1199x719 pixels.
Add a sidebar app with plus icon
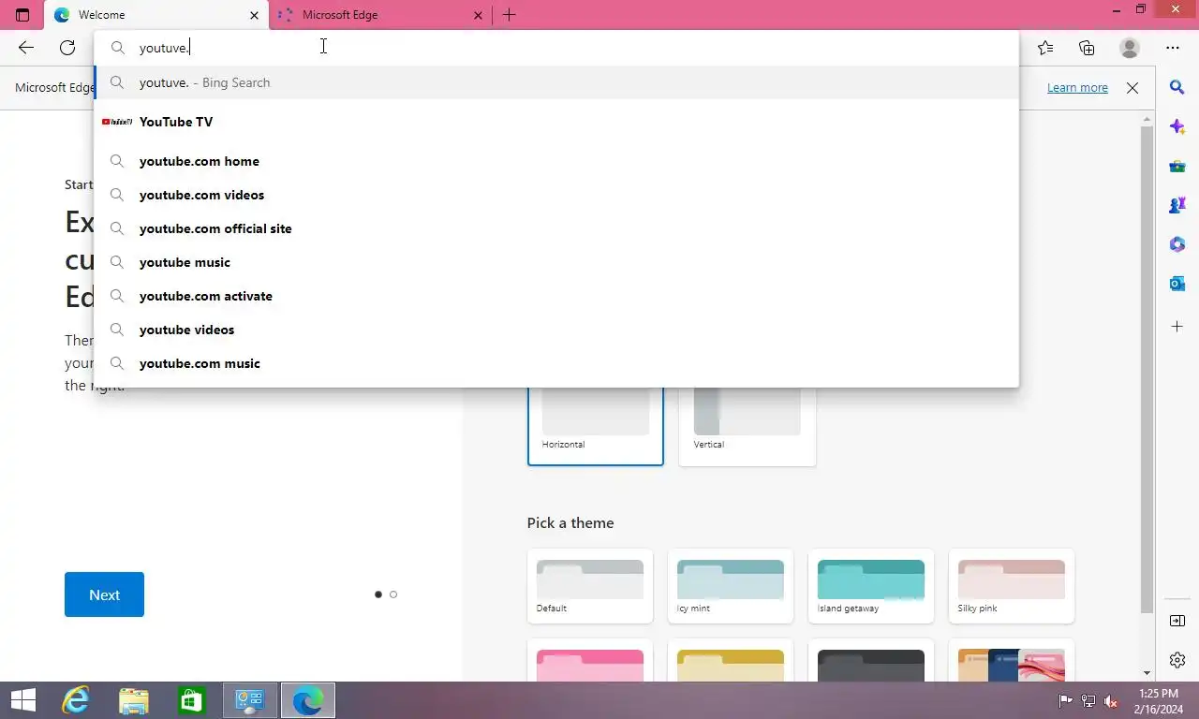1177,327
